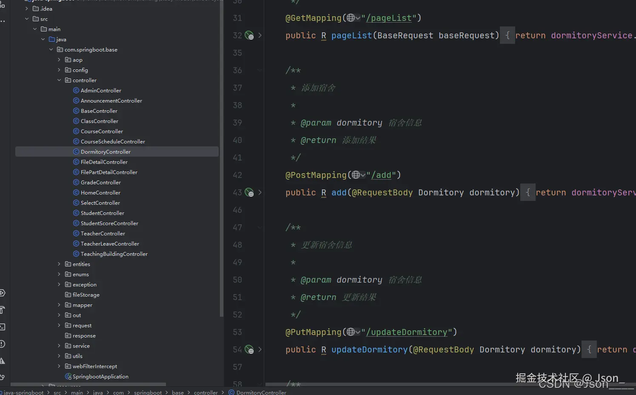Expand folded pageList method on line 32
Viewport: 636px width, 395px height.
[260, 35]
